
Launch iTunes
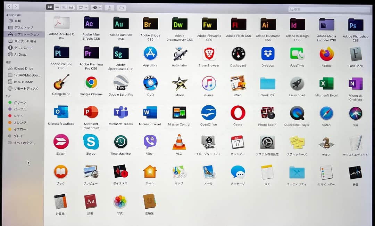[208, 83]
